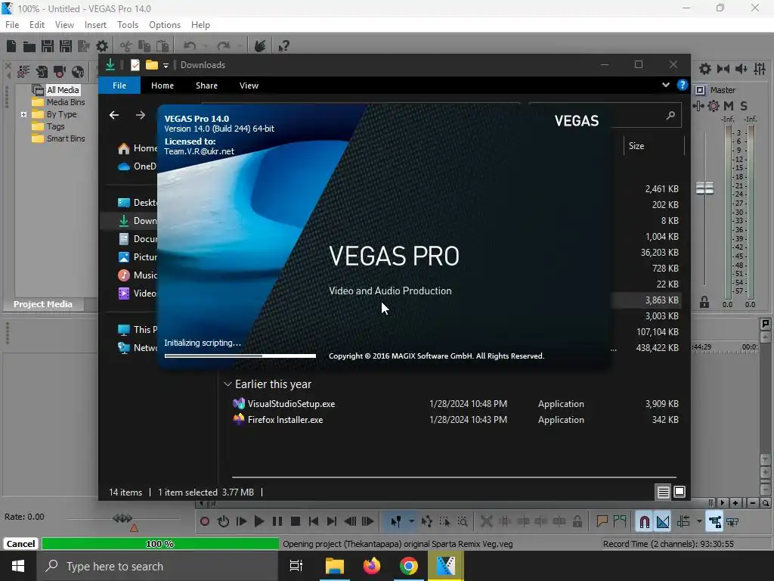774x581 pixels.
Task: Click the What's This help cursor icon
Action: 283,46
